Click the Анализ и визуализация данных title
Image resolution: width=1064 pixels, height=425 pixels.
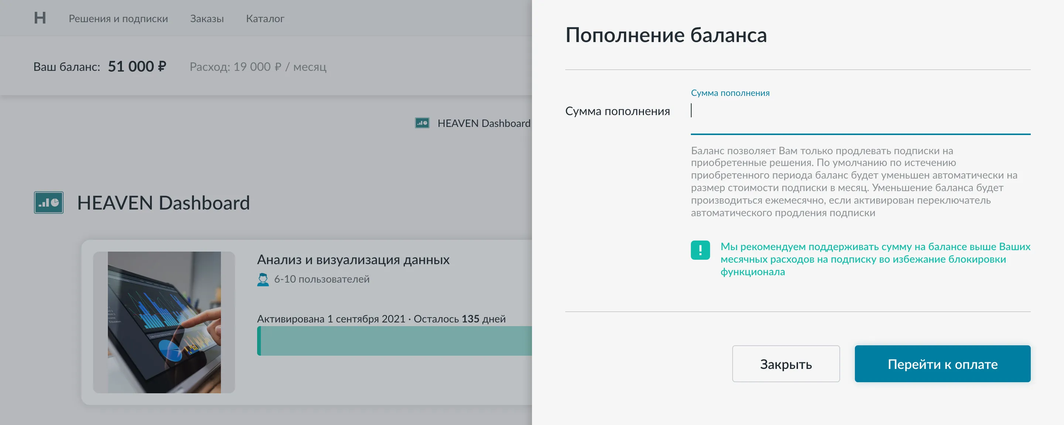(353, 260)
